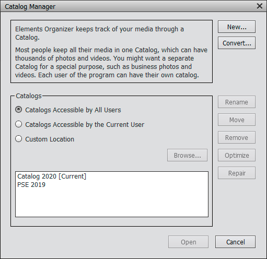Click the Elements Organizer description text
267x259 pixels.
(111, 52)
